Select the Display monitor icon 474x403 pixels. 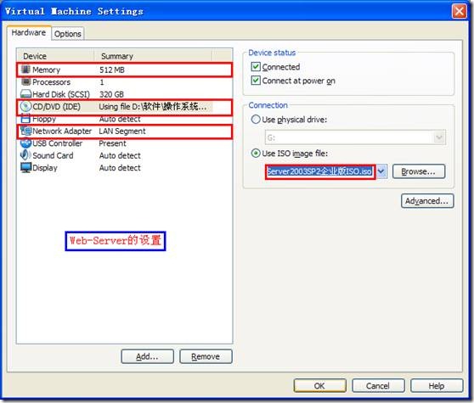tap(25, 167)
